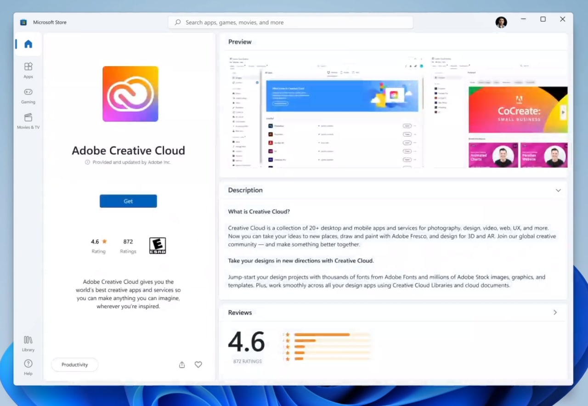Open first preview screenshot thumbnail

tap(326, 112)
